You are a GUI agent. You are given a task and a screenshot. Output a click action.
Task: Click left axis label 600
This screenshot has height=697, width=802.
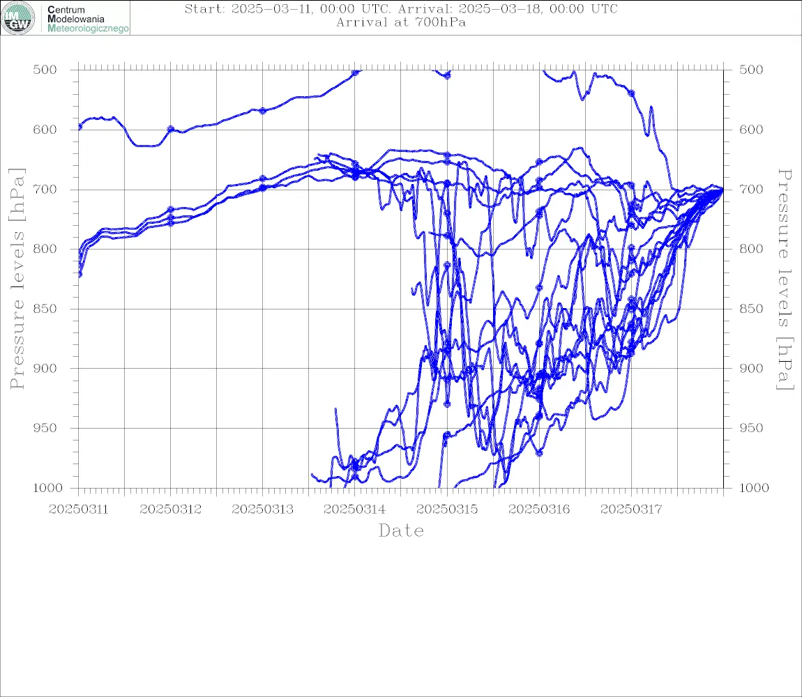[x=45, y=130]
